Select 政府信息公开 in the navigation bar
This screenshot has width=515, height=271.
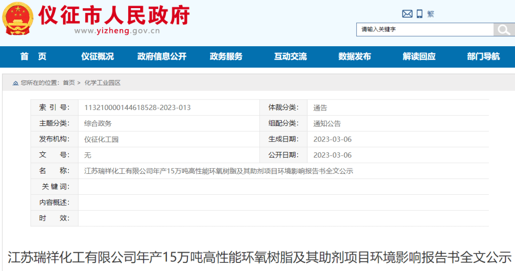[162, 56]
